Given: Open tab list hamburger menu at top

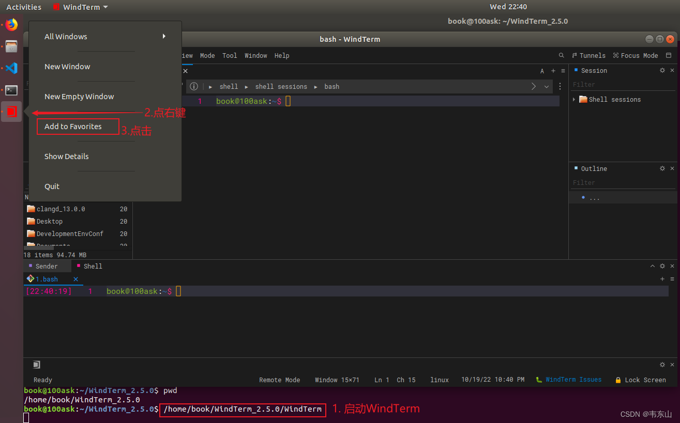Looking at the screenshot, I should (x=562, y=71).
